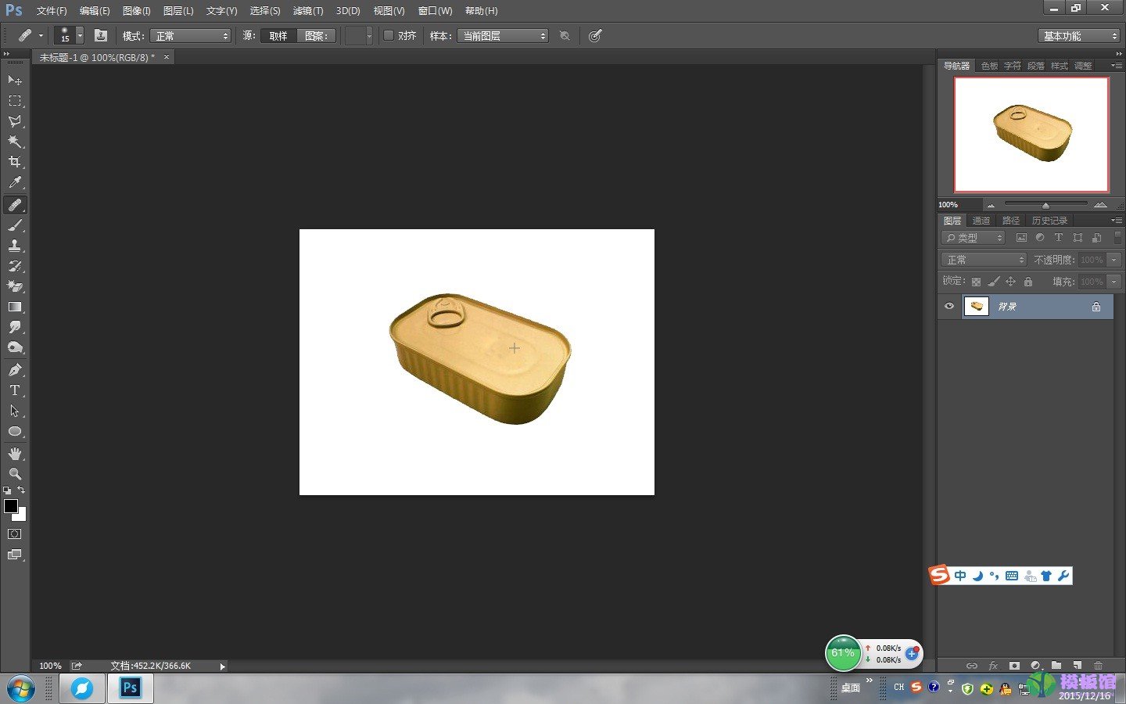This screenshot has height=704, width=1126.
Task: Toggle lock all for layer
Action: (x=1028, y=282)
